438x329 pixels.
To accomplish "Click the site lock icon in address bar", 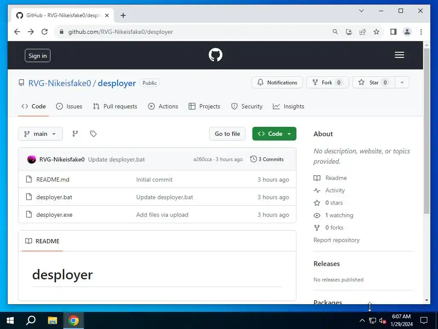I will click(x=62, y=32).
